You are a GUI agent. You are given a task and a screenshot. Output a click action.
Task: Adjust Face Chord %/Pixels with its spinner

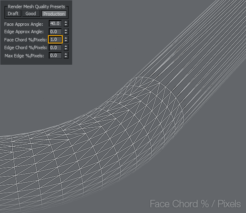point(66,39)
